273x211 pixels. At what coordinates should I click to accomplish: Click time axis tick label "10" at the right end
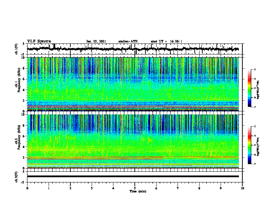coord(242,188)
